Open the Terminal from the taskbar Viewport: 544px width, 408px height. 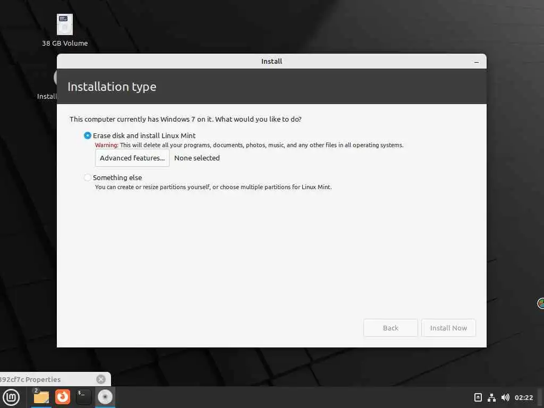(83, 397)
